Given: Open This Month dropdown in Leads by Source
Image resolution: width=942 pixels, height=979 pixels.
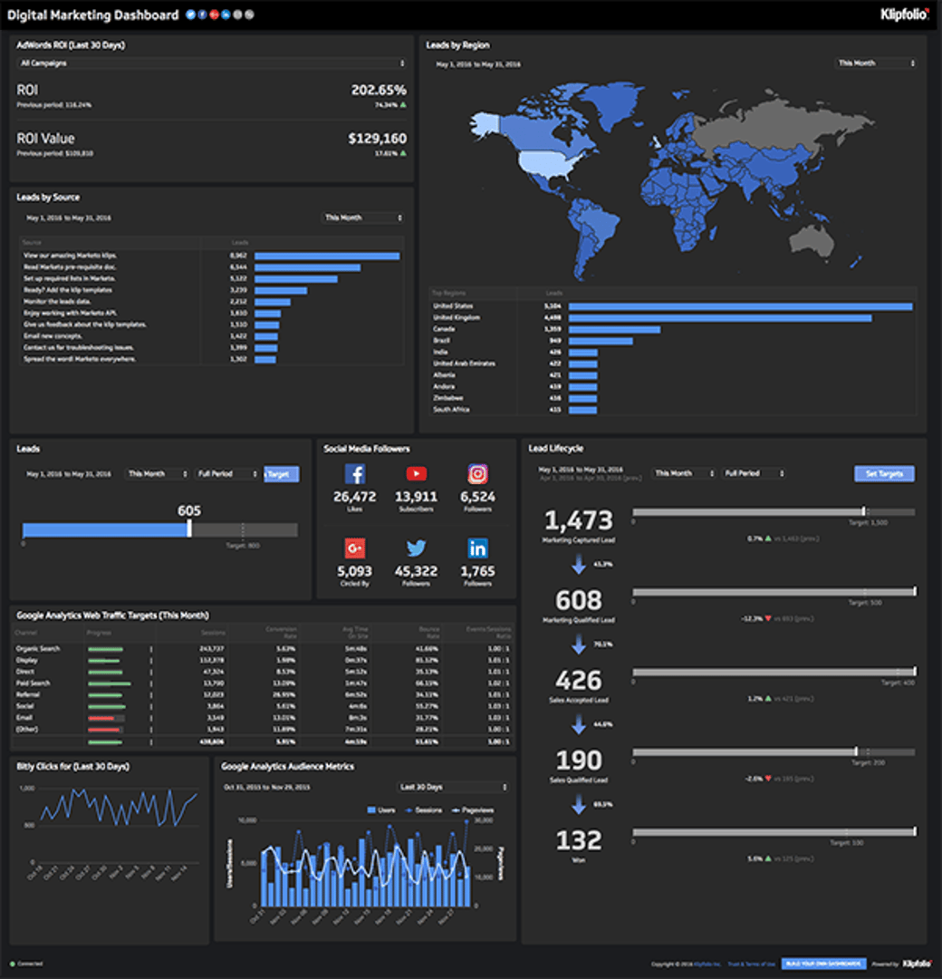Looking at the screenshot, I should pyautogui.click(x=363, y=218).
